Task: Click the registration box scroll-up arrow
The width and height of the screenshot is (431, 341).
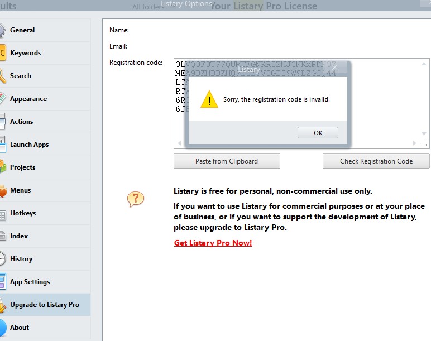Action: (424, 64)
